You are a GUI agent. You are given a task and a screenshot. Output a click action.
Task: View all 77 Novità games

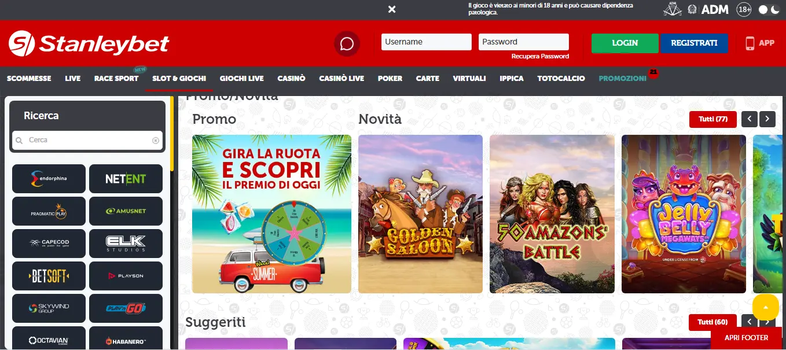pyautogui.click(x=713, y=119)
